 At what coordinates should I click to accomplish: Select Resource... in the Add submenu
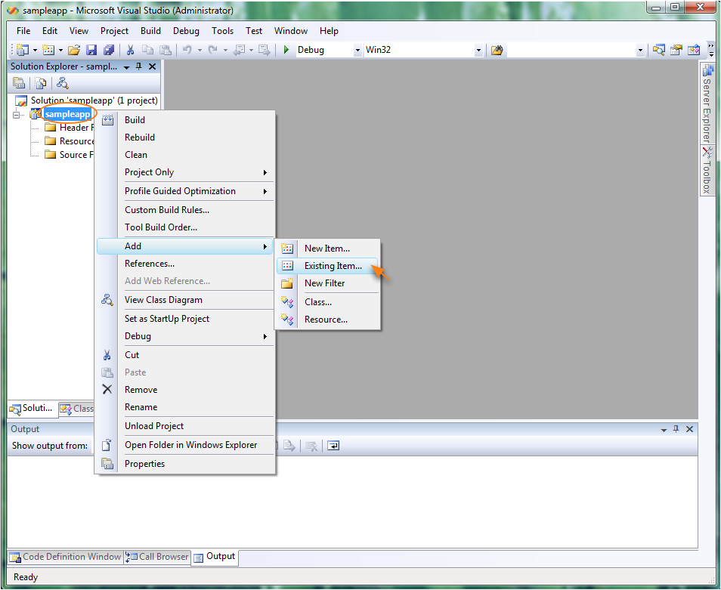click(327, 320)
